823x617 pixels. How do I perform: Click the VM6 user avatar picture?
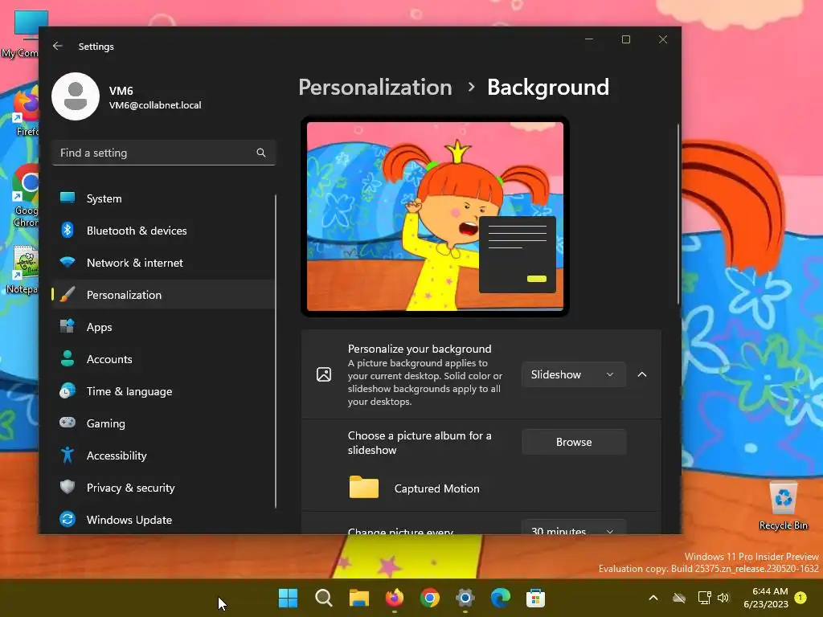click(x=76, y=96)
